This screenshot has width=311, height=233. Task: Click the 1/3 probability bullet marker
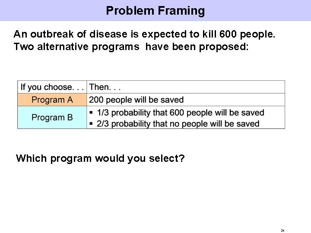(x=91, y=113)
